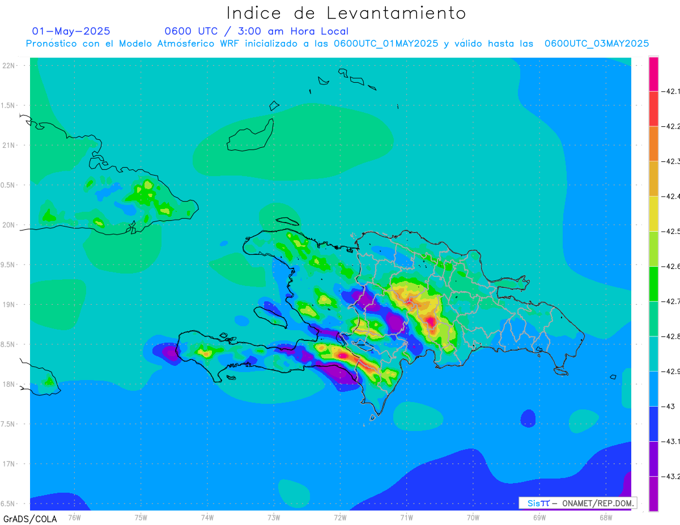The width and height of the screenshot is (680, 525).
Task: Click the '73W' longitude label
Action: click(x=274, y=518)
